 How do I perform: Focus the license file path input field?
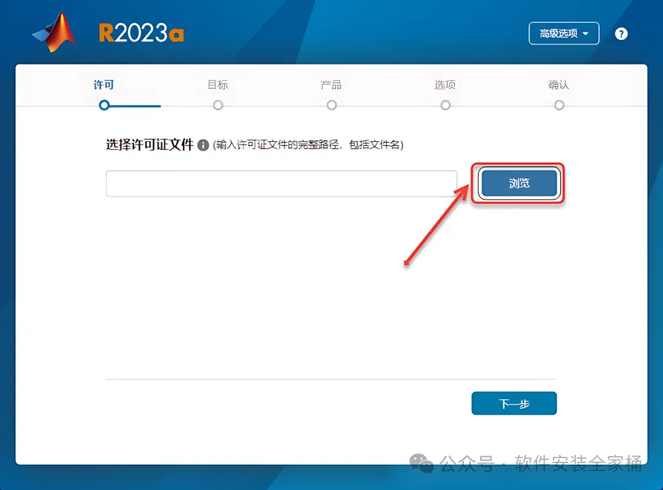(281, 184)
